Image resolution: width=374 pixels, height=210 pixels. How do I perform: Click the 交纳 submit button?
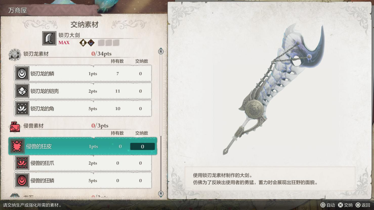pyautogui.click(x=345, y=205)
